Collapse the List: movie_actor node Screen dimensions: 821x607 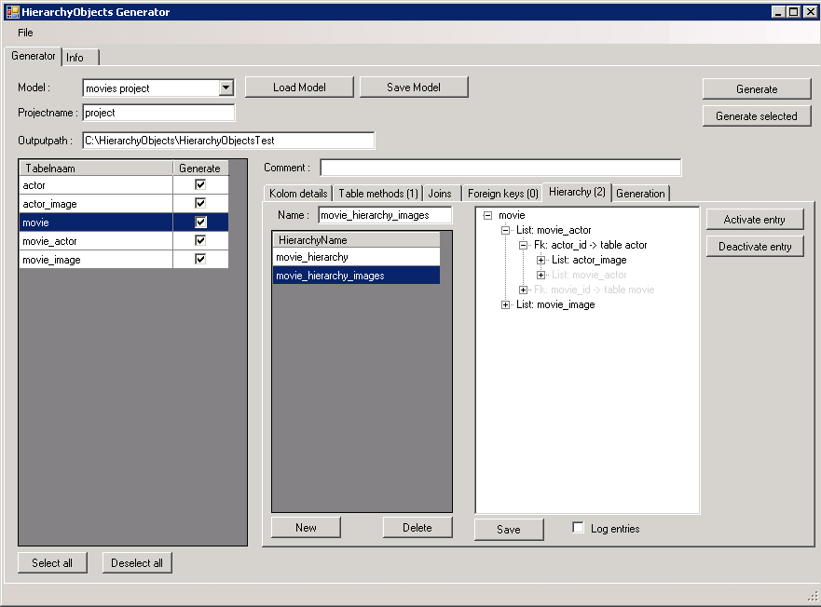pos(505,230)
